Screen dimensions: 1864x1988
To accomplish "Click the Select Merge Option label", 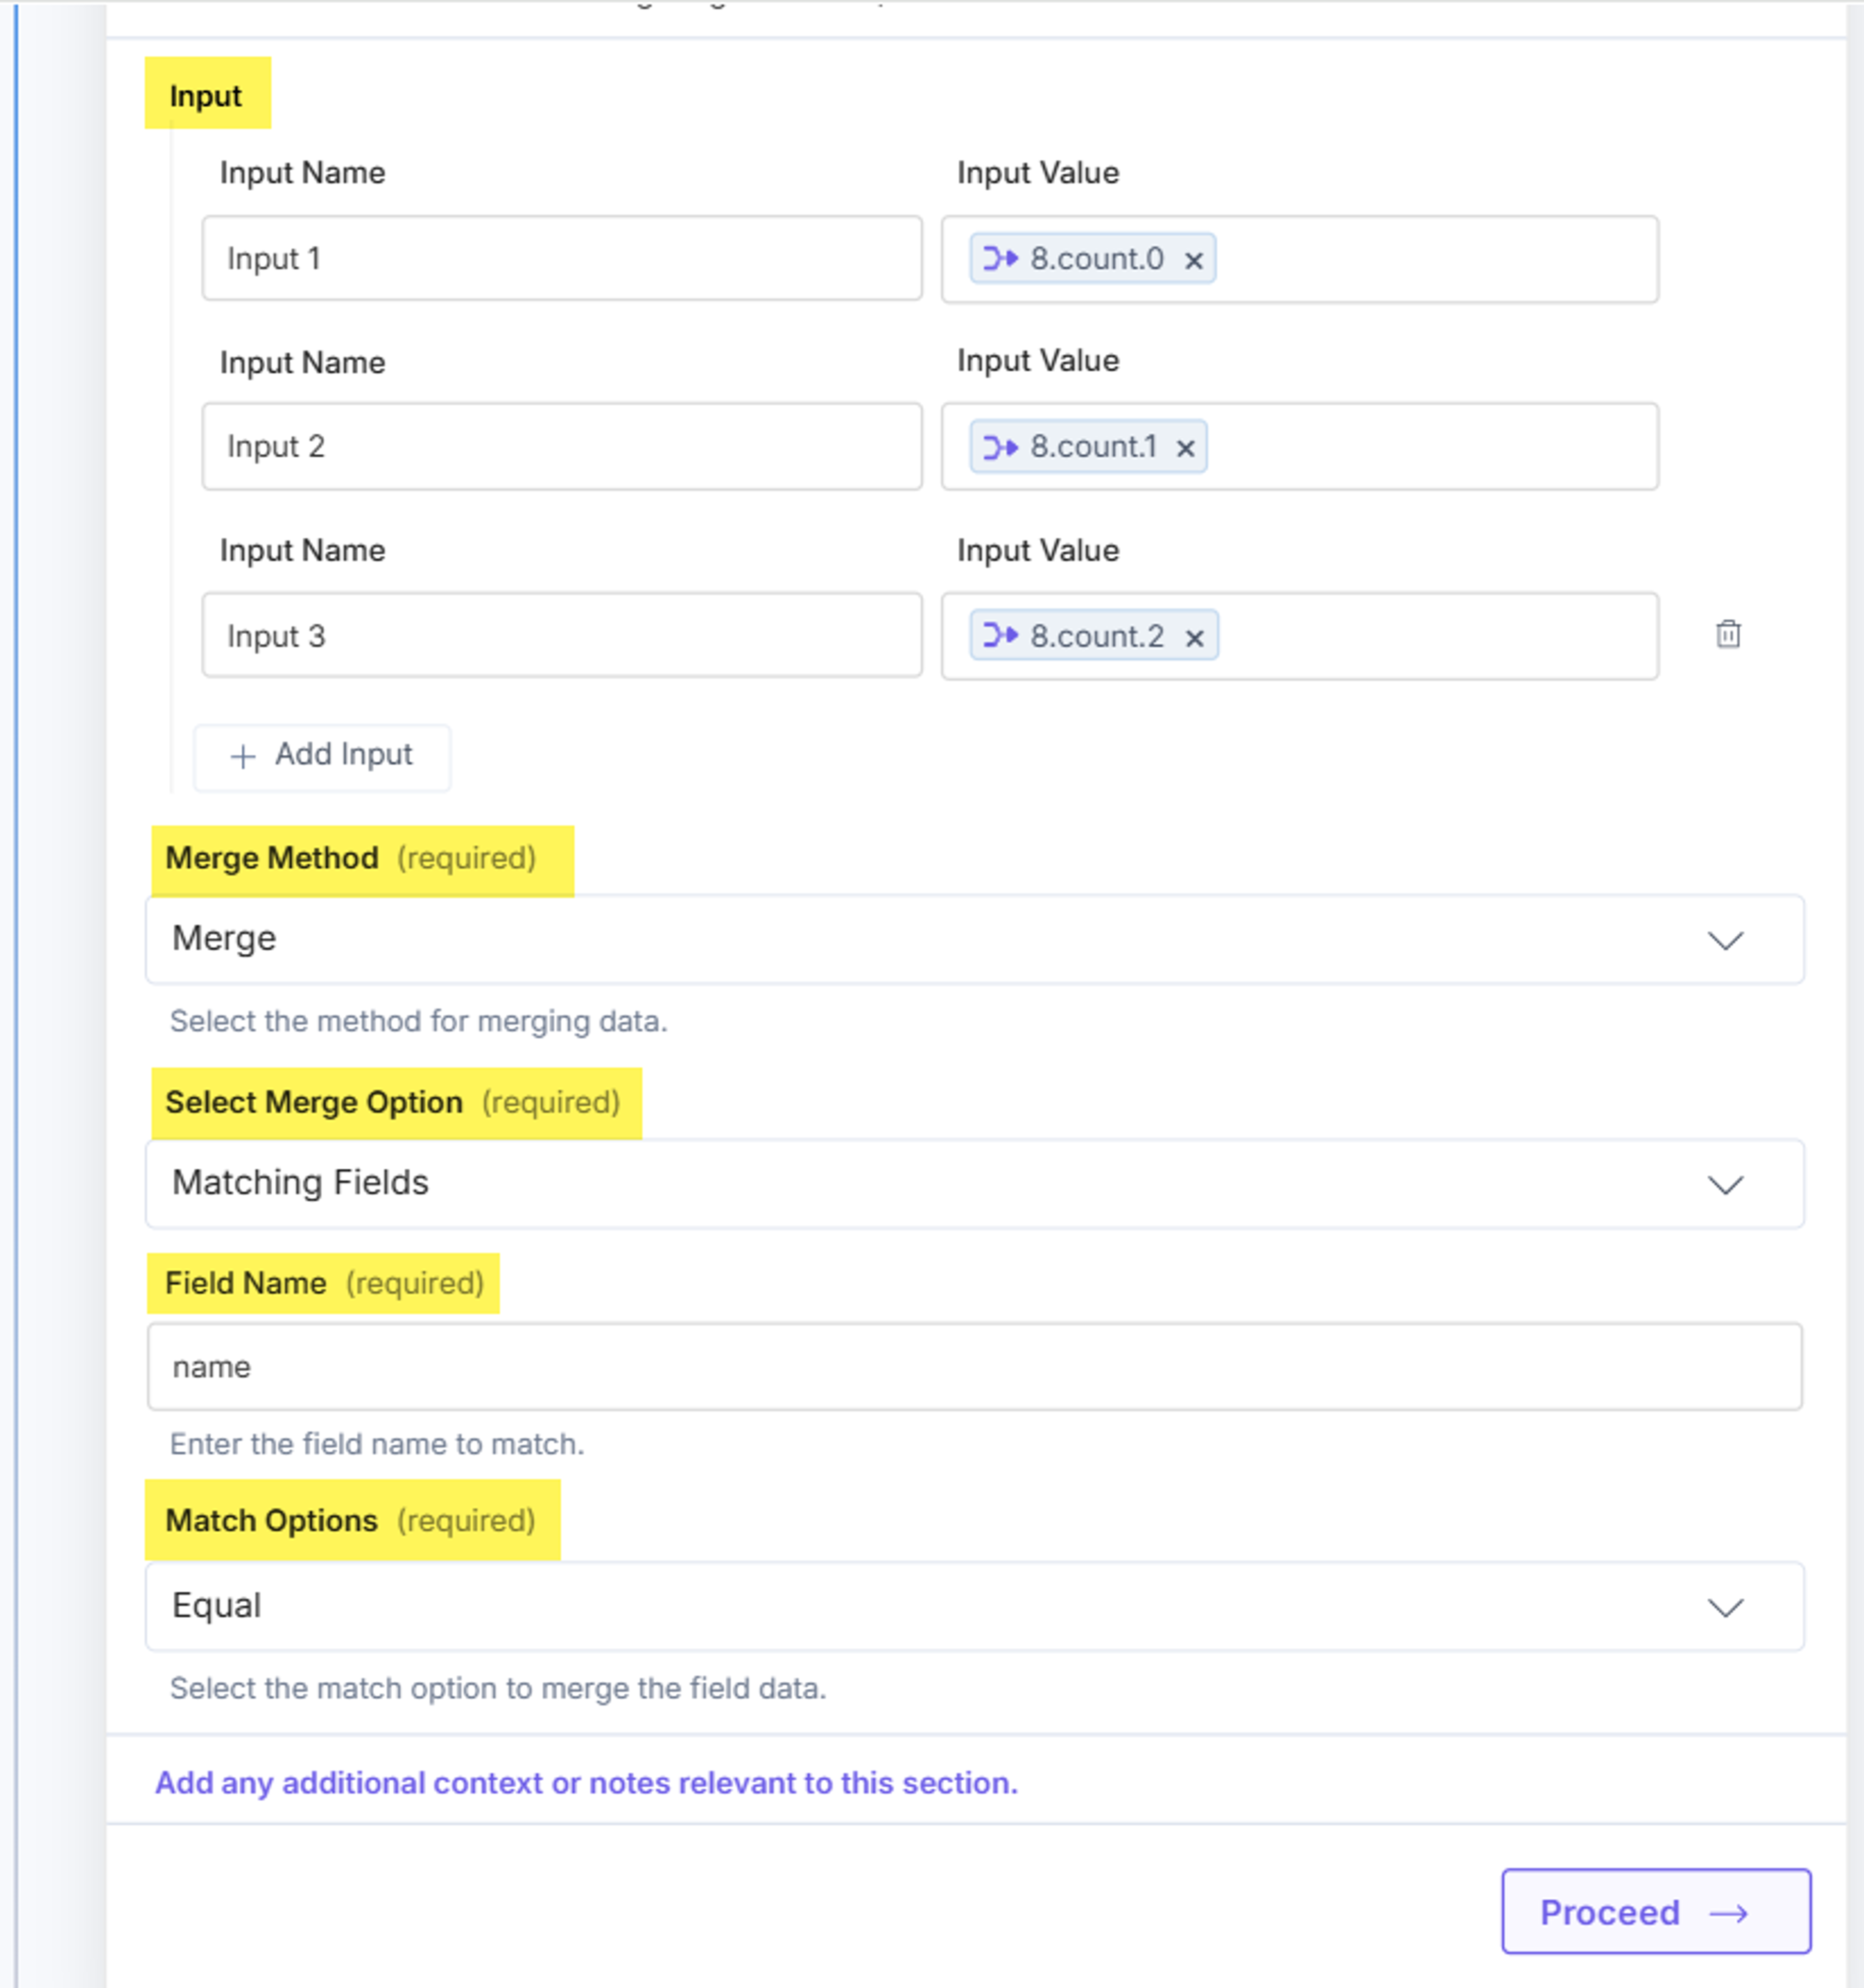I will coord(314,1102).
